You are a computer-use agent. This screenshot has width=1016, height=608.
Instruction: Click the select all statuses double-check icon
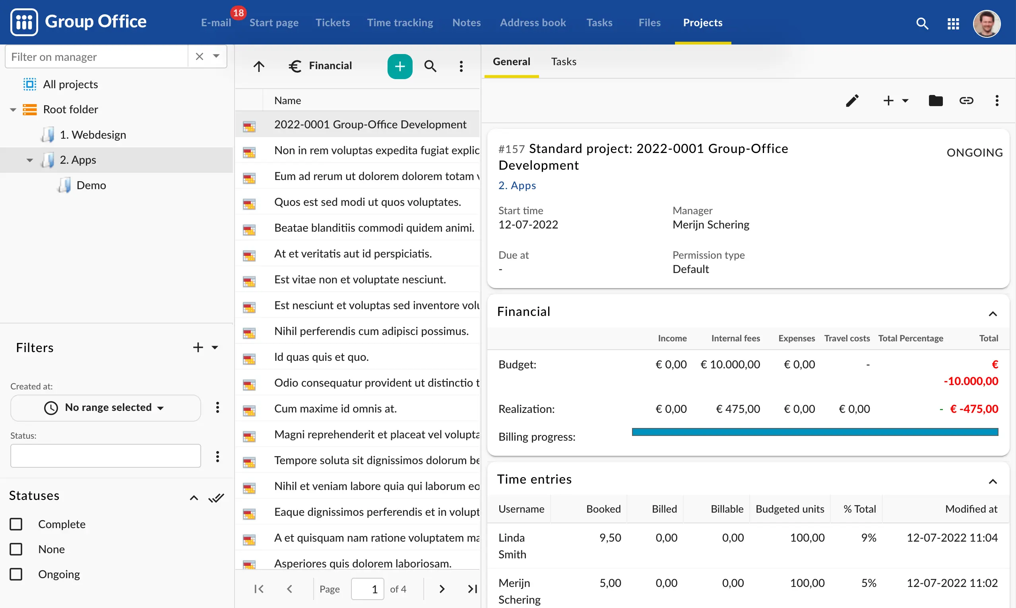tap(216, 498)
